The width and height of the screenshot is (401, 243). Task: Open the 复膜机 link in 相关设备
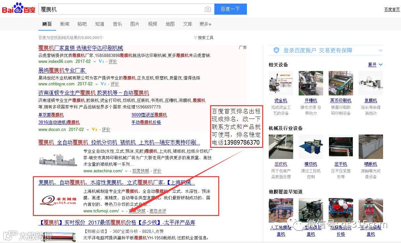[x=371, y=101]
